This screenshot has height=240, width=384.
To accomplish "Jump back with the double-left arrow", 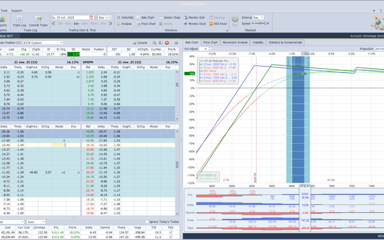I will (x=54, y=23).
